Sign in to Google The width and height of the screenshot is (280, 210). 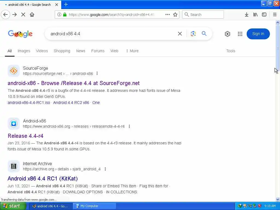[x=258, y=34]
